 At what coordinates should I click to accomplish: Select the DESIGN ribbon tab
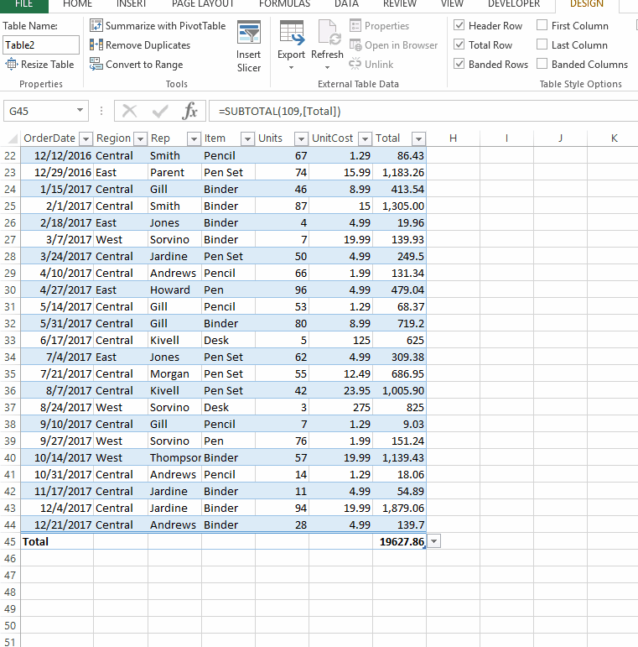587,4
